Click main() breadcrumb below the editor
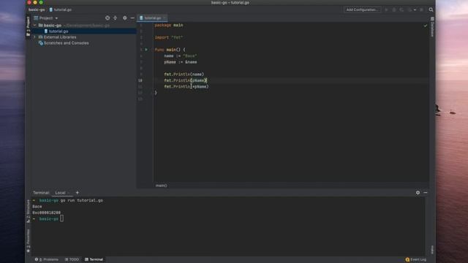Screen dimensions: 468x263 [161, 186]
